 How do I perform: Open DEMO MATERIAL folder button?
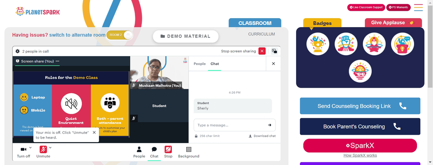tap(186, 36)
